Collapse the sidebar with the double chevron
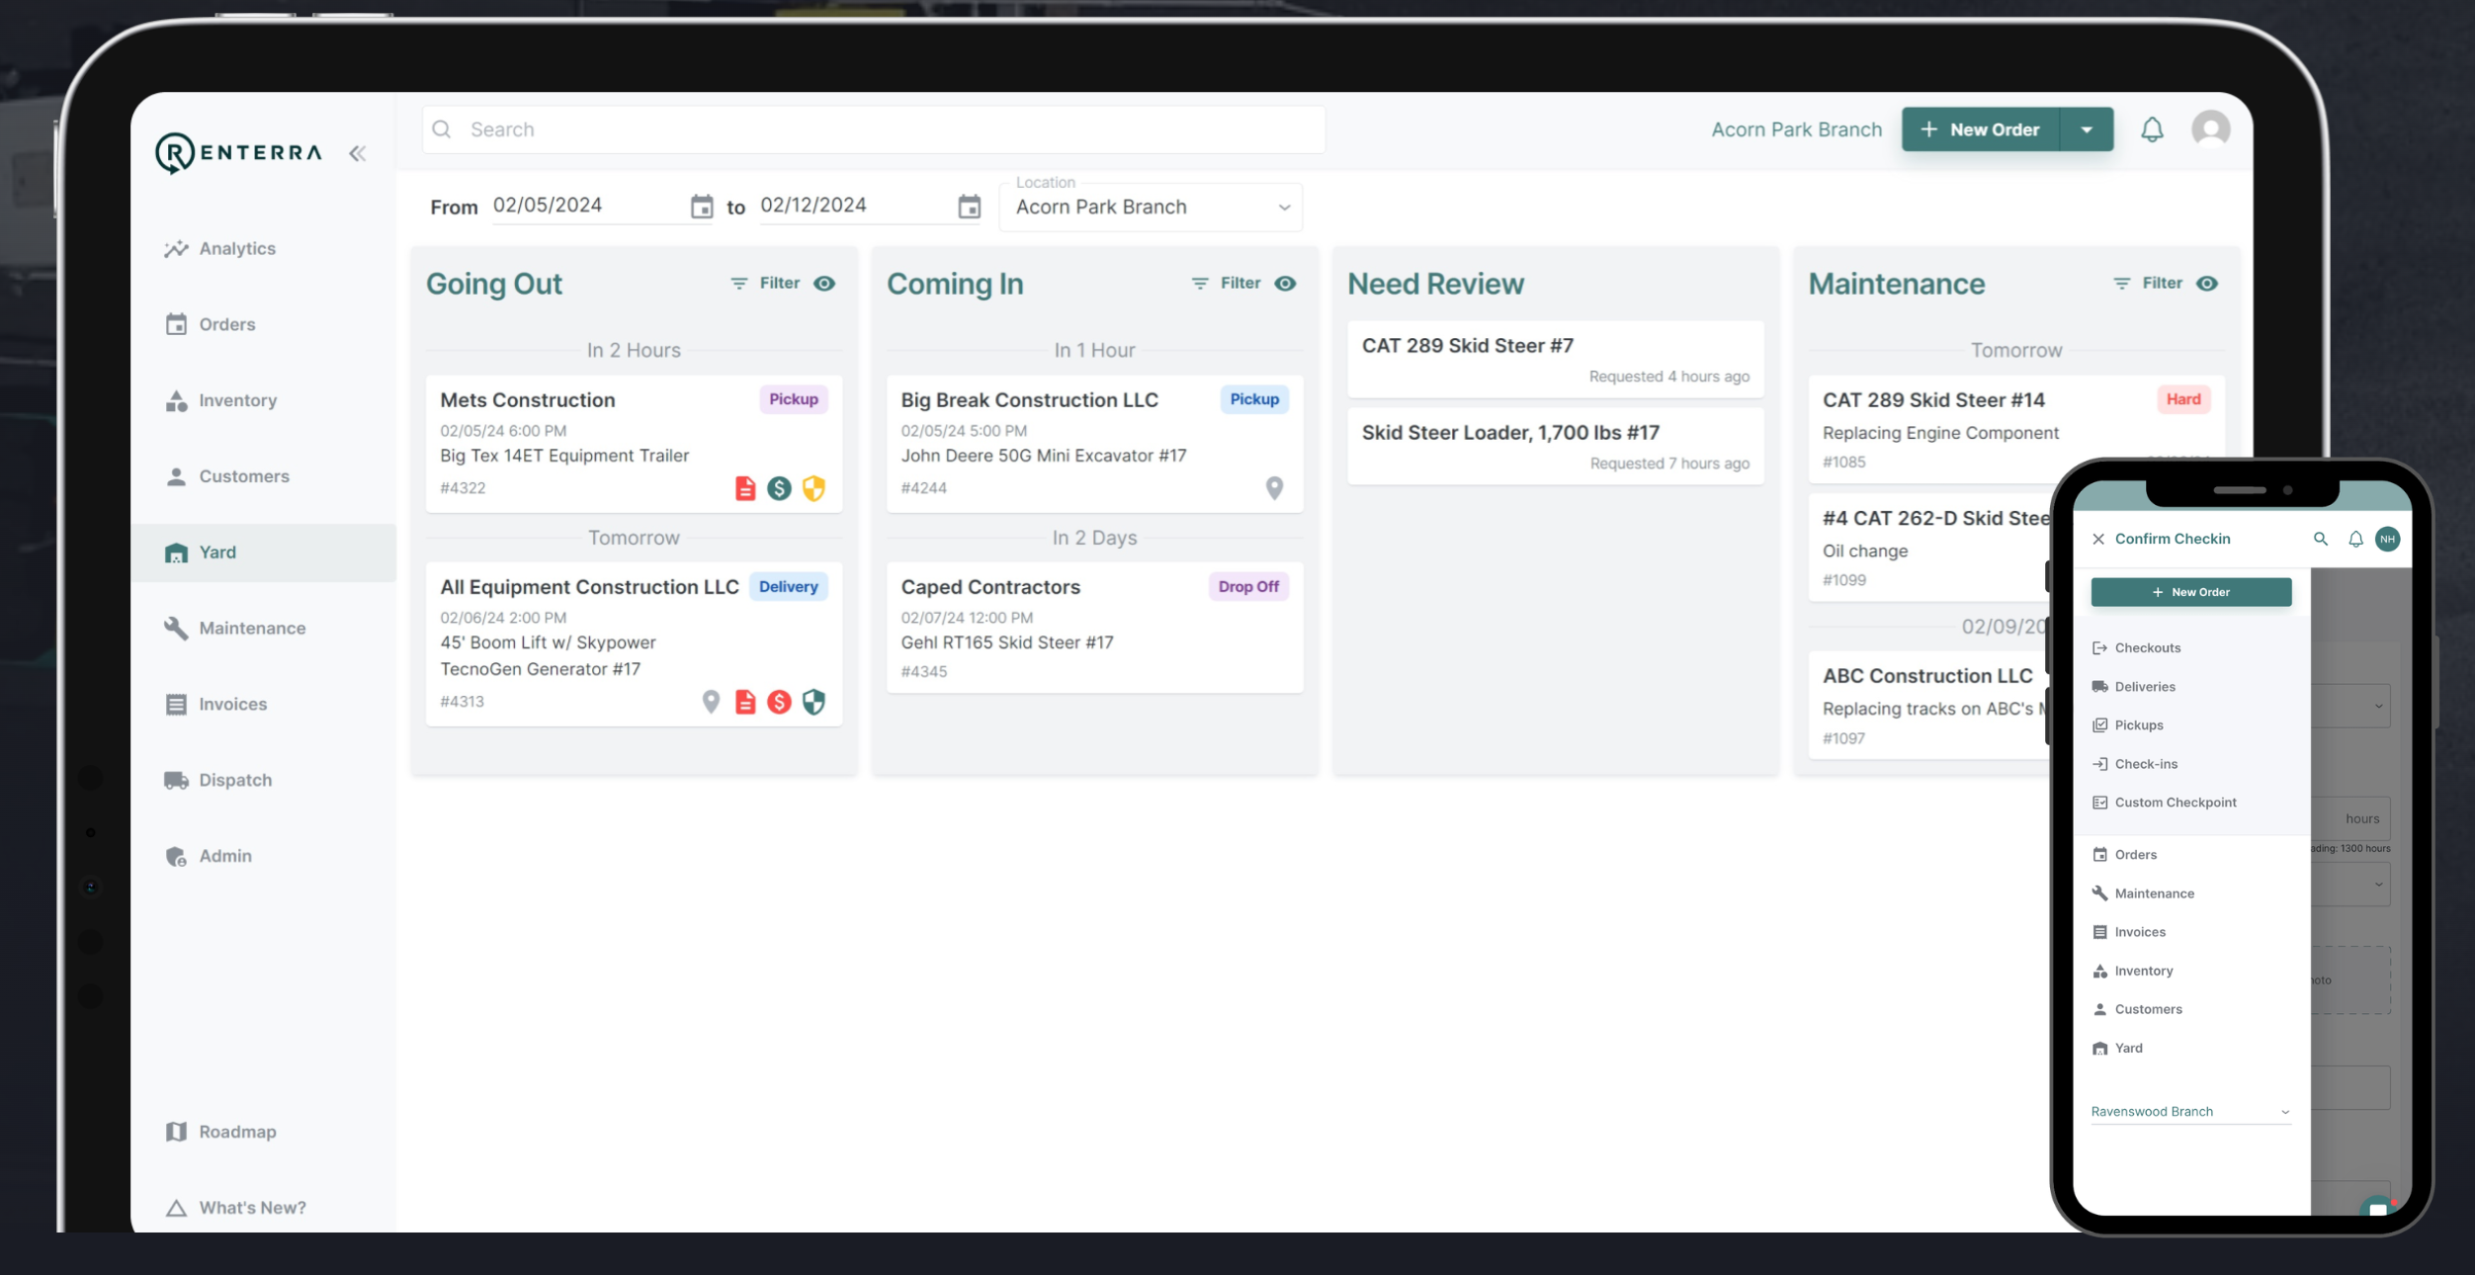Screen dimensions: 2475x1275 tap(357, 153)
